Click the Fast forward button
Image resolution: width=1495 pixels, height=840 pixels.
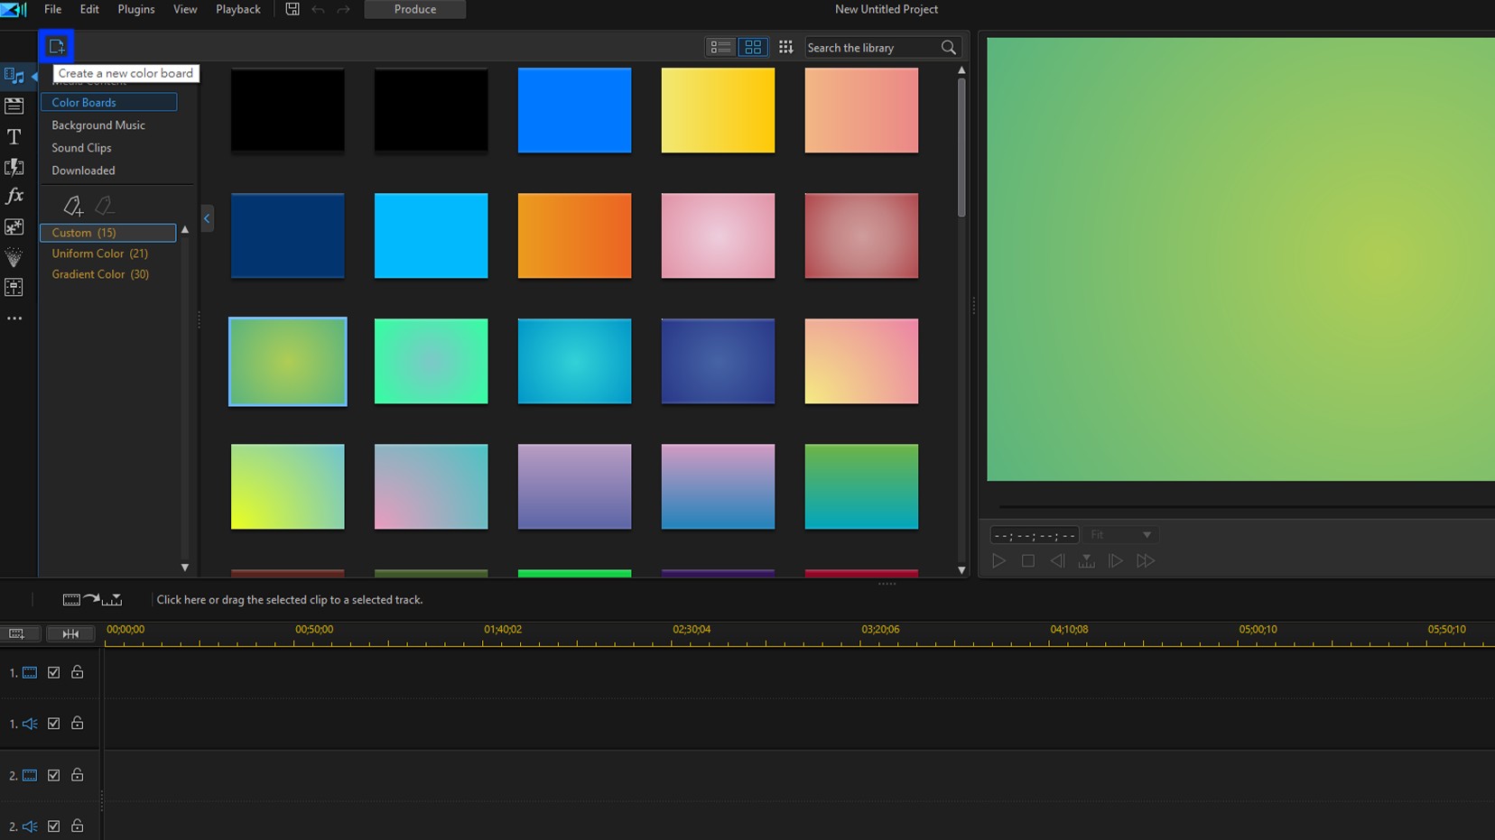click(x=1146, y=560)
